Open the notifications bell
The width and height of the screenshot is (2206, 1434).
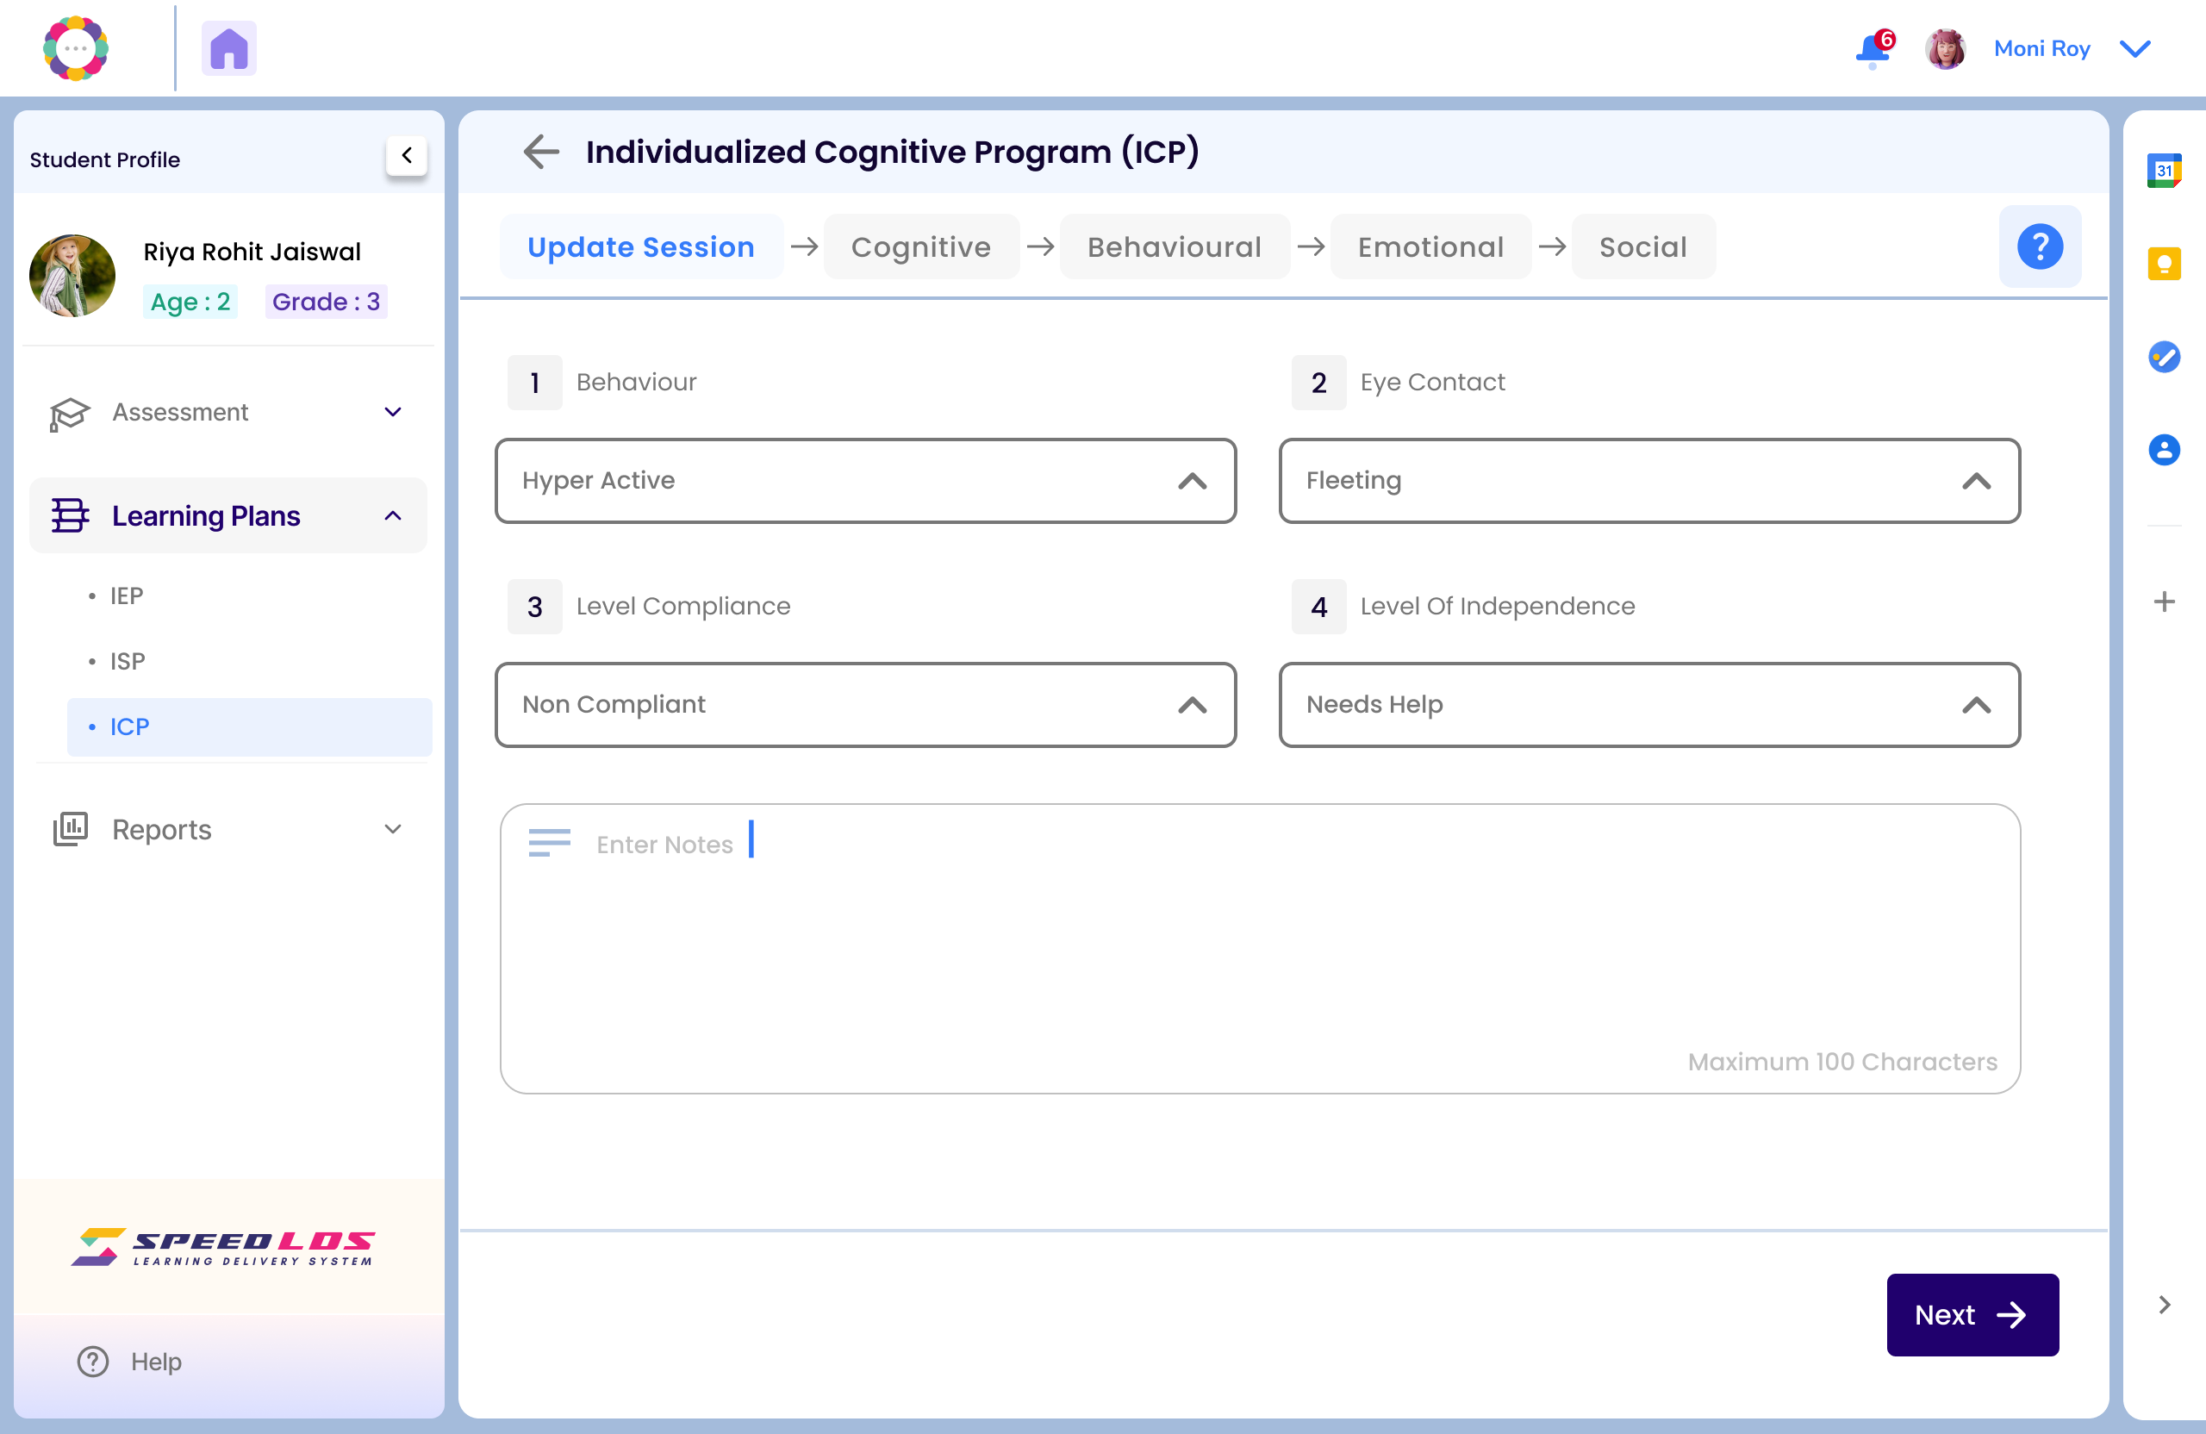pyautogui.click(x=1873, y=49)
